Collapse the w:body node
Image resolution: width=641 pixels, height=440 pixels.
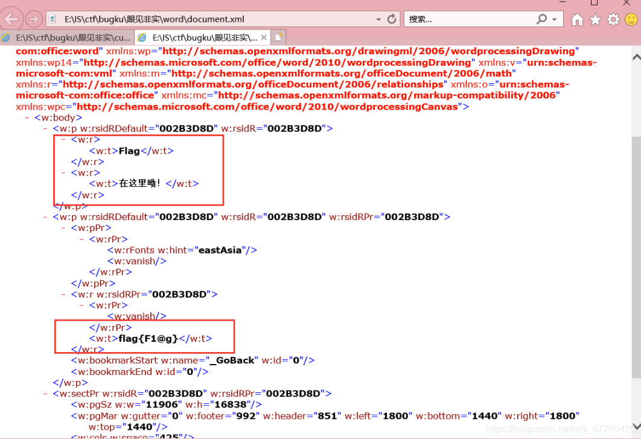click(x=27, y=118)
